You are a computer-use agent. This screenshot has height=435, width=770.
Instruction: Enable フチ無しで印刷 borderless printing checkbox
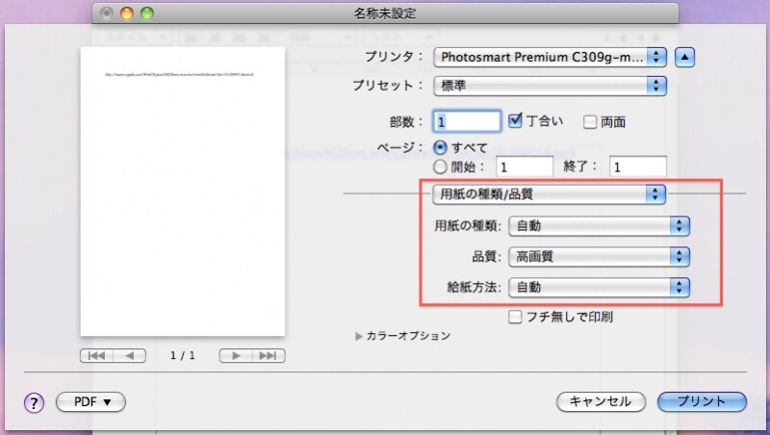[516, 316]
